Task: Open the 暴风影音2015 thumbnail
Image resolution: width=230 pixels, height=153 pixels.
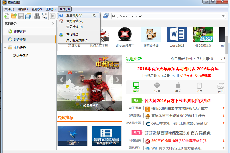Action: click(x=106, y=136)
